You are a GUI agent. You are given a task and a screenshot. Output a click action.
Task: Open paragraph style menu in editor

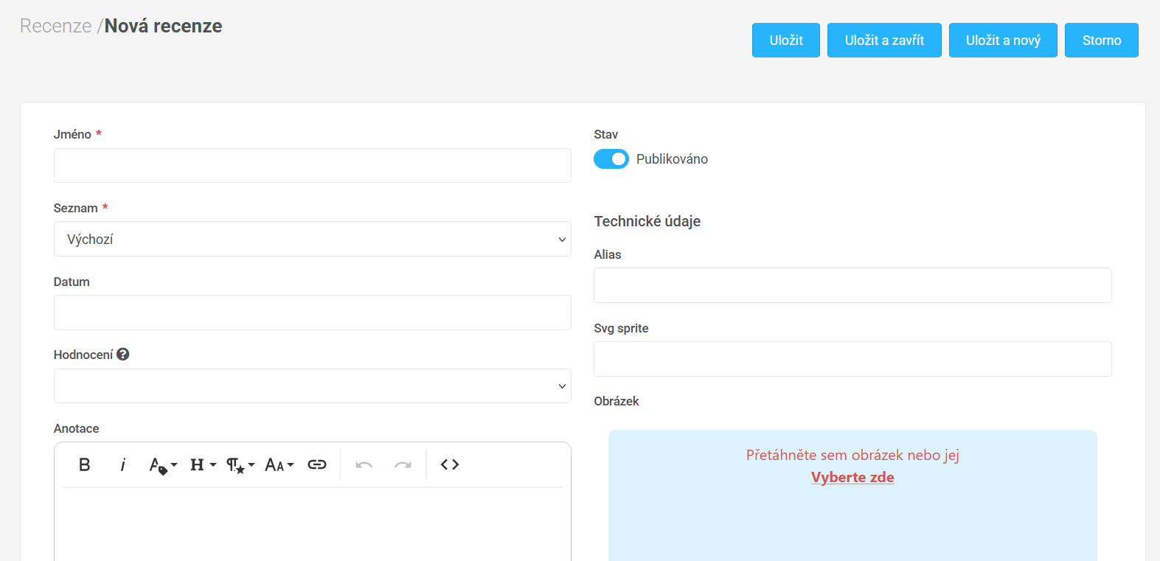(240, 465)
